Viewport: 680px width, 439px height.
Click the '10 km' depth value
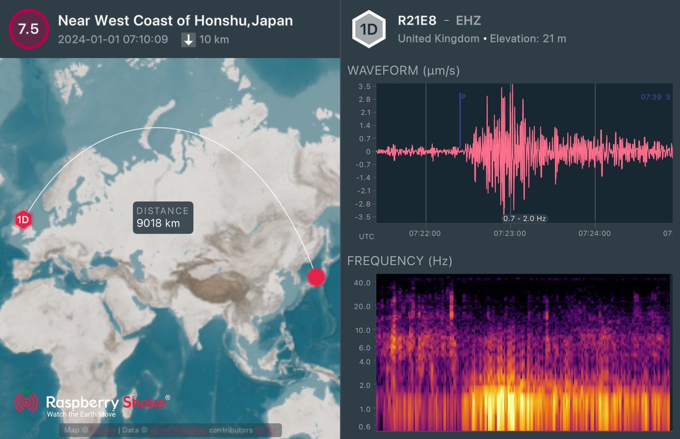click(x=215, y=40)
